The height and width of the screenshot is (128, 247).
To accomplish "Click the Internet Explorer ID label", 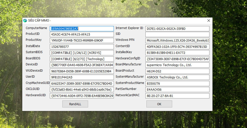I will (129, 28).
